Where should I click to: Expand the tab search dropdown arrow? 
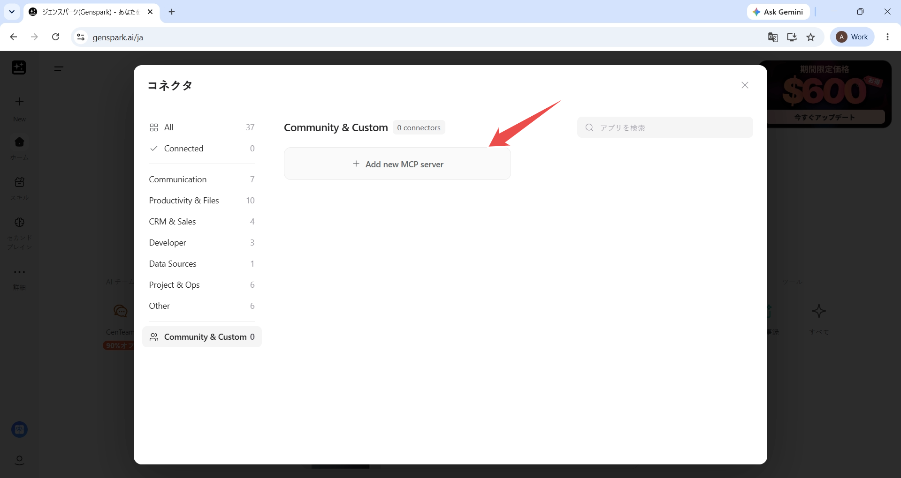[x=12, y=12]
